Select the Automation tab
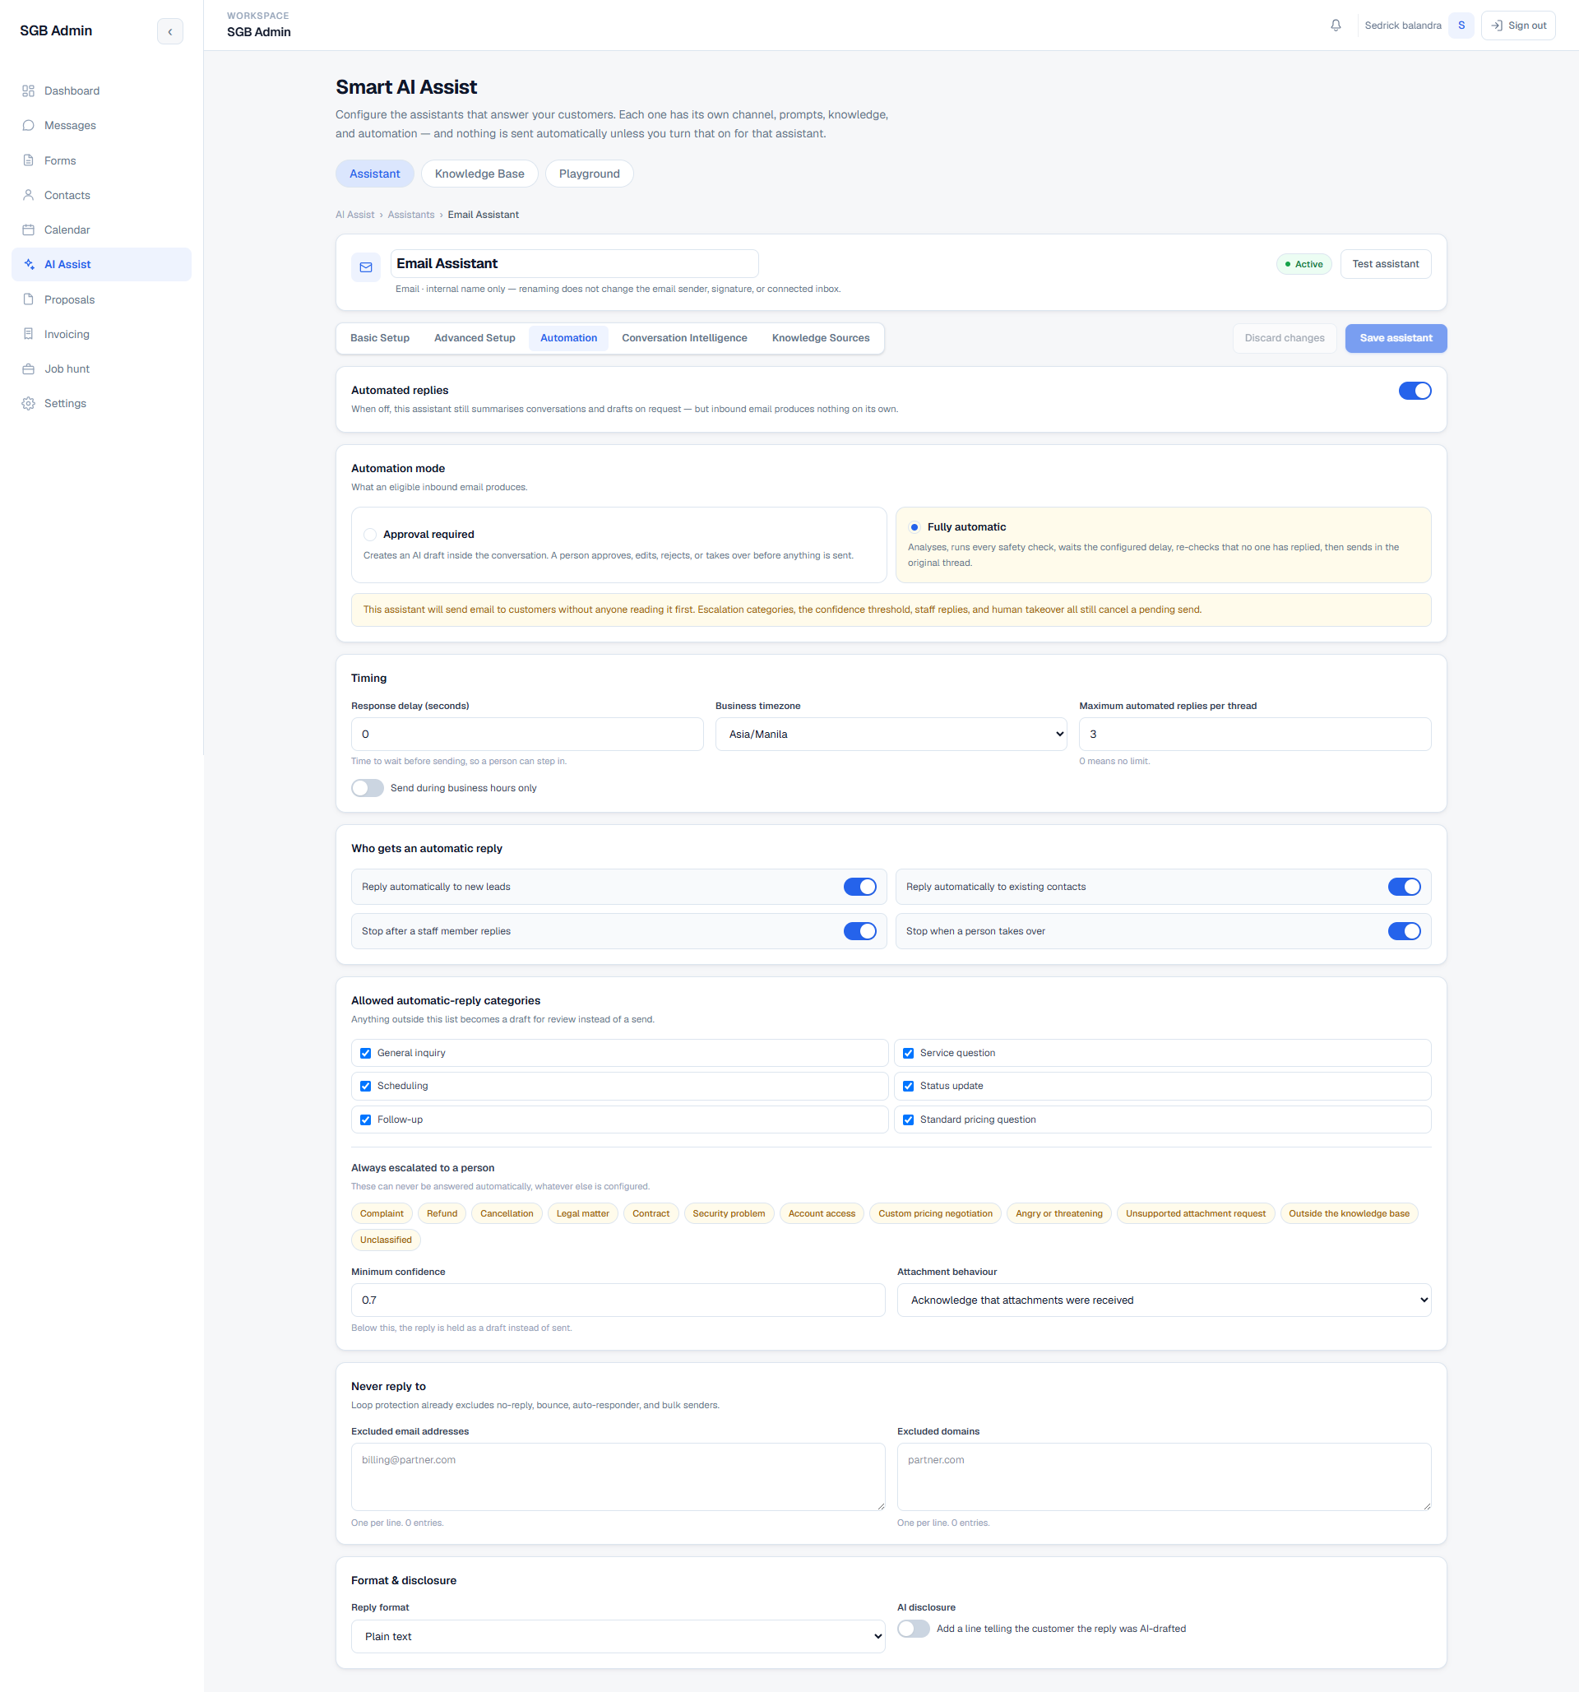Viewport: 1579px width, 1692px height. click(568, 338)
